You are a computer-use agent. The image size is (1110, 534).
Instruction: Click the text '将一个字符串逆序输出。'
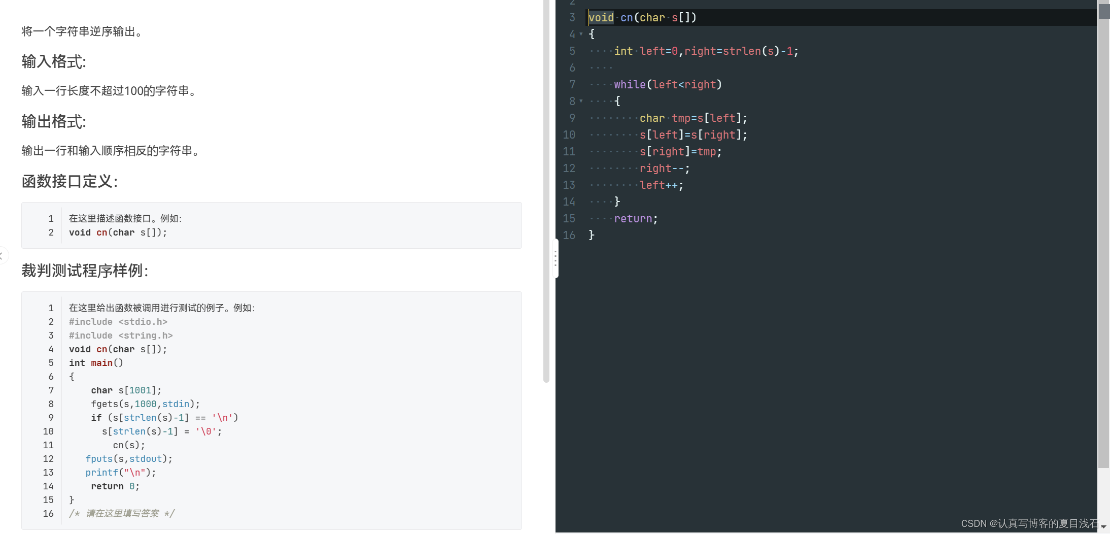pos(84,31)
